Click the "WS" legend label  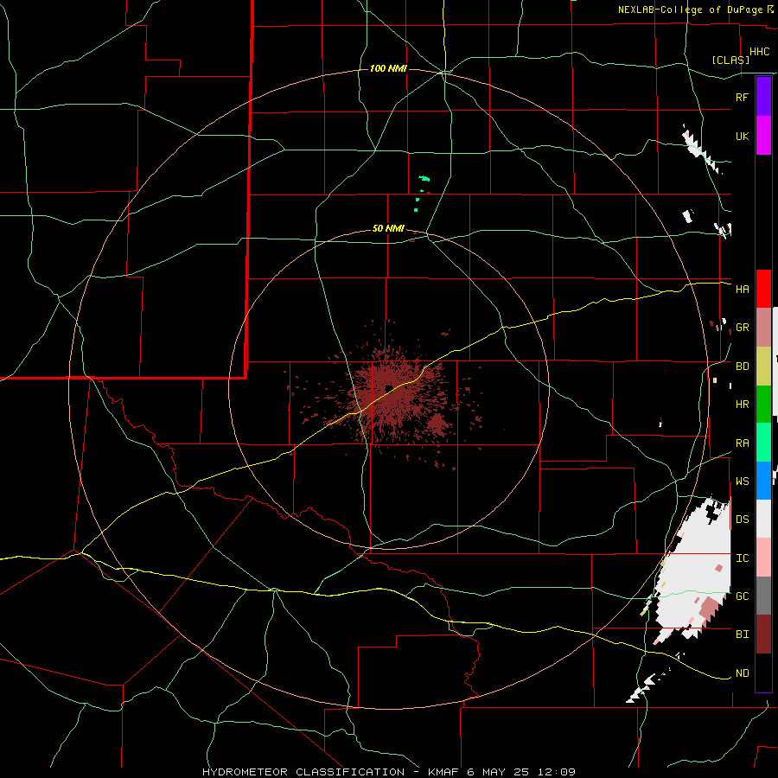click(x=742, y=481)
